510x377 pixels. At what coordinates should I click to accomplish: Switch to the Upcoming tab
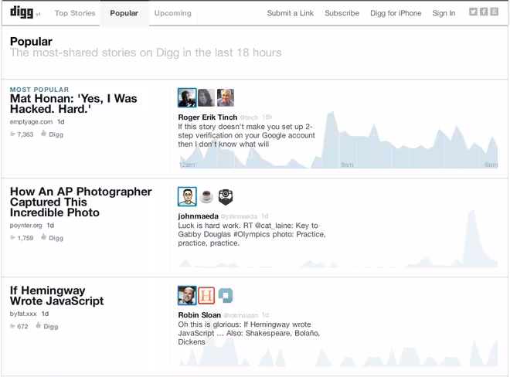(x=173, y=13)
